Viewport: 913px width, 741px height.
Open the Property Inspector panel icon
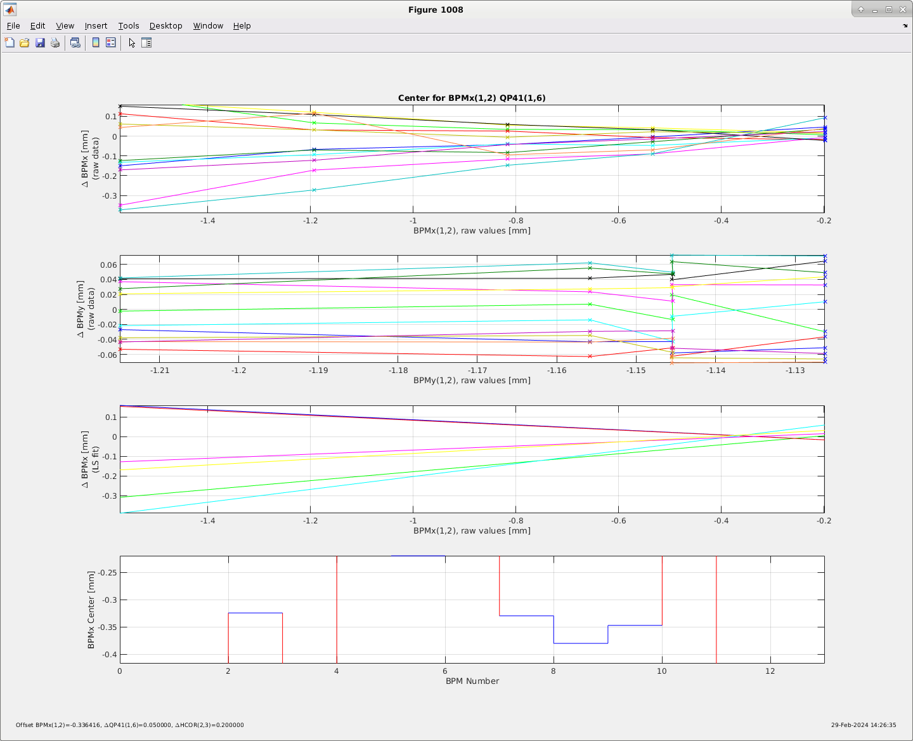point(146,43)
